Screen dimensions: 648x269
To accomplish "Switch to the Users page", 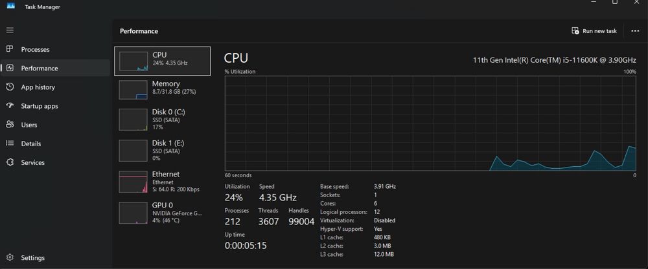I will [29, 125].
